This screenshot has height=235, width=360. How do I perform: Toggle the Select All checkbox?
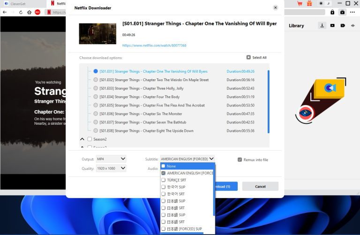click(x=249, y=57)
